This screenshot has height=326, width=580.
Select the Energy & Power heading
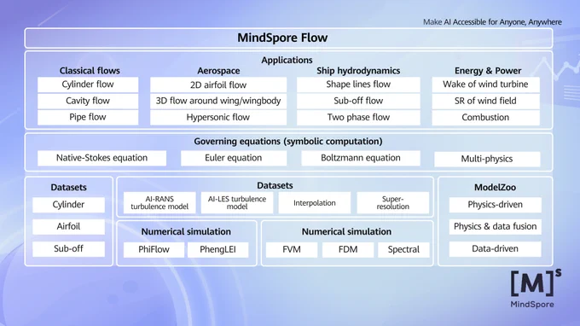(x=488, y=71)
